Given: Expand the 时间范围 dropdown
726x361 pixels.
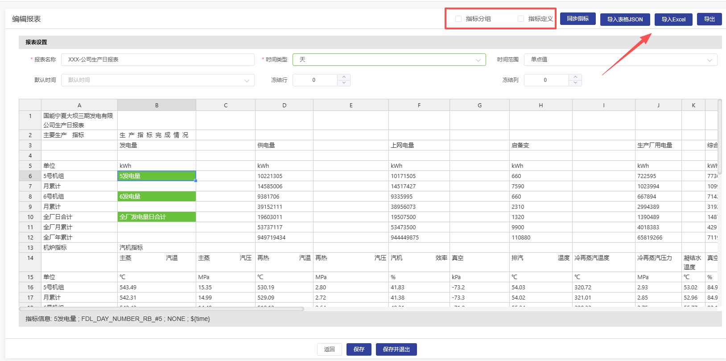Looking at the screenshot, I should click(x=620, y=60).
